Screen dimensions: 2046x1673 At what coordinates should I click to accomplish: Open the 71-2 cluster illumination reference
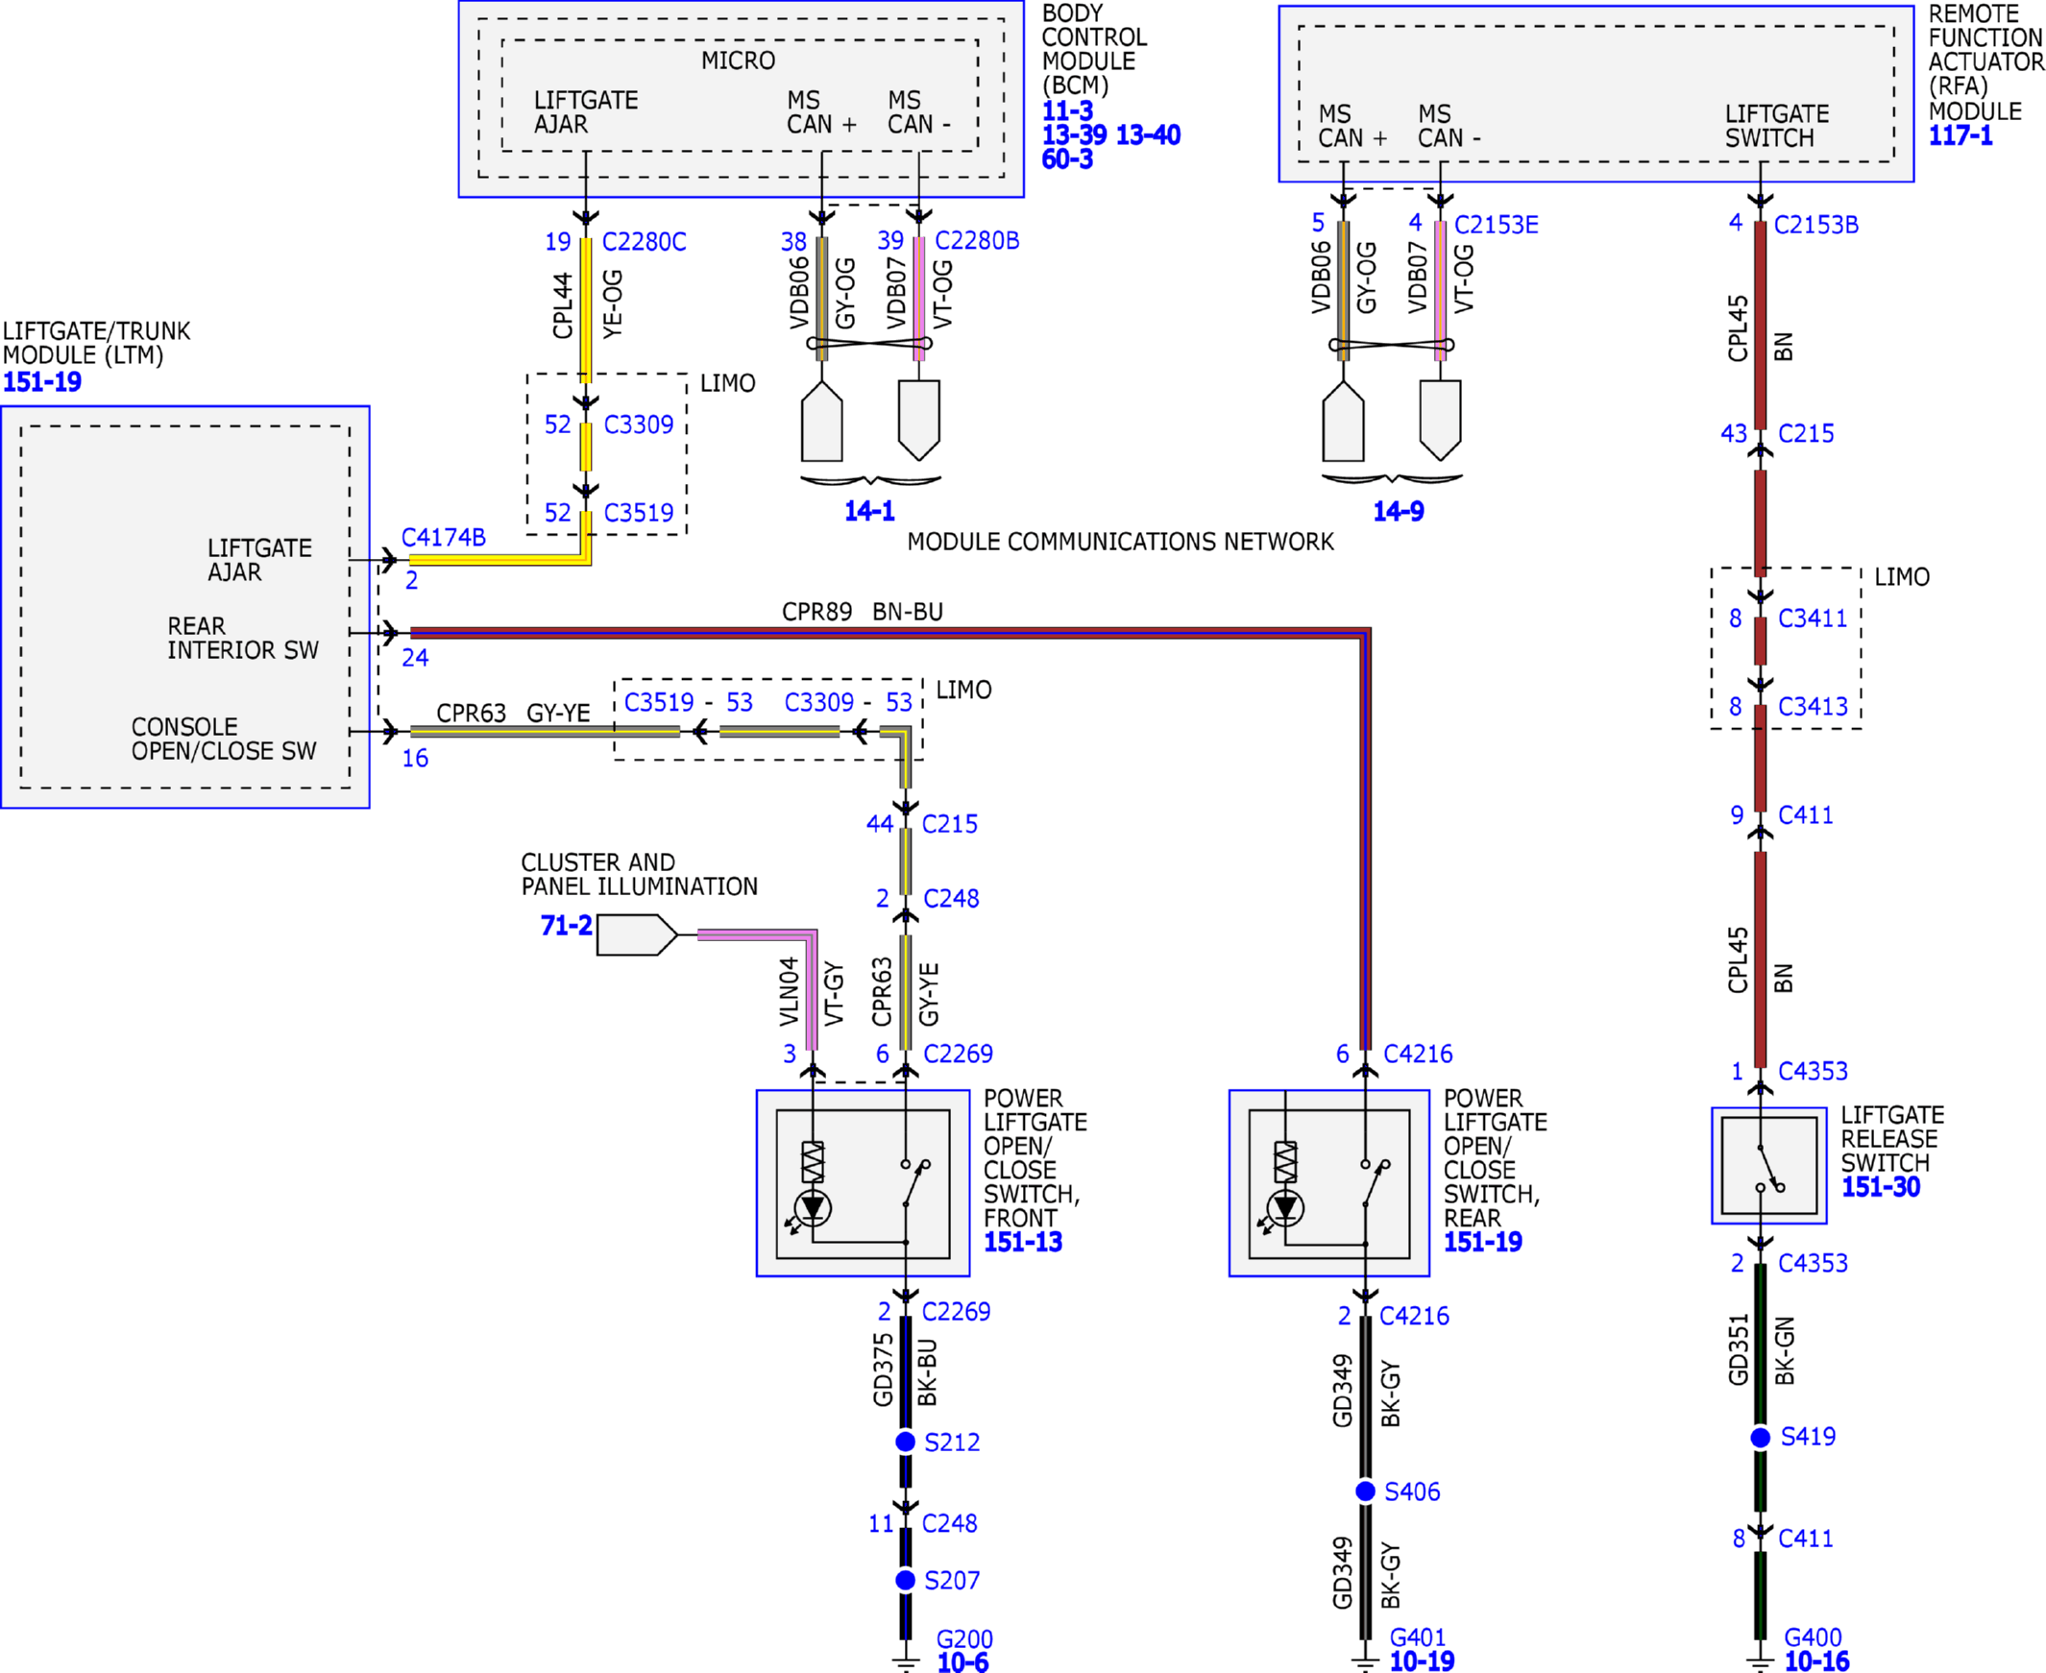pyautogui.click(x=566, y=925)
